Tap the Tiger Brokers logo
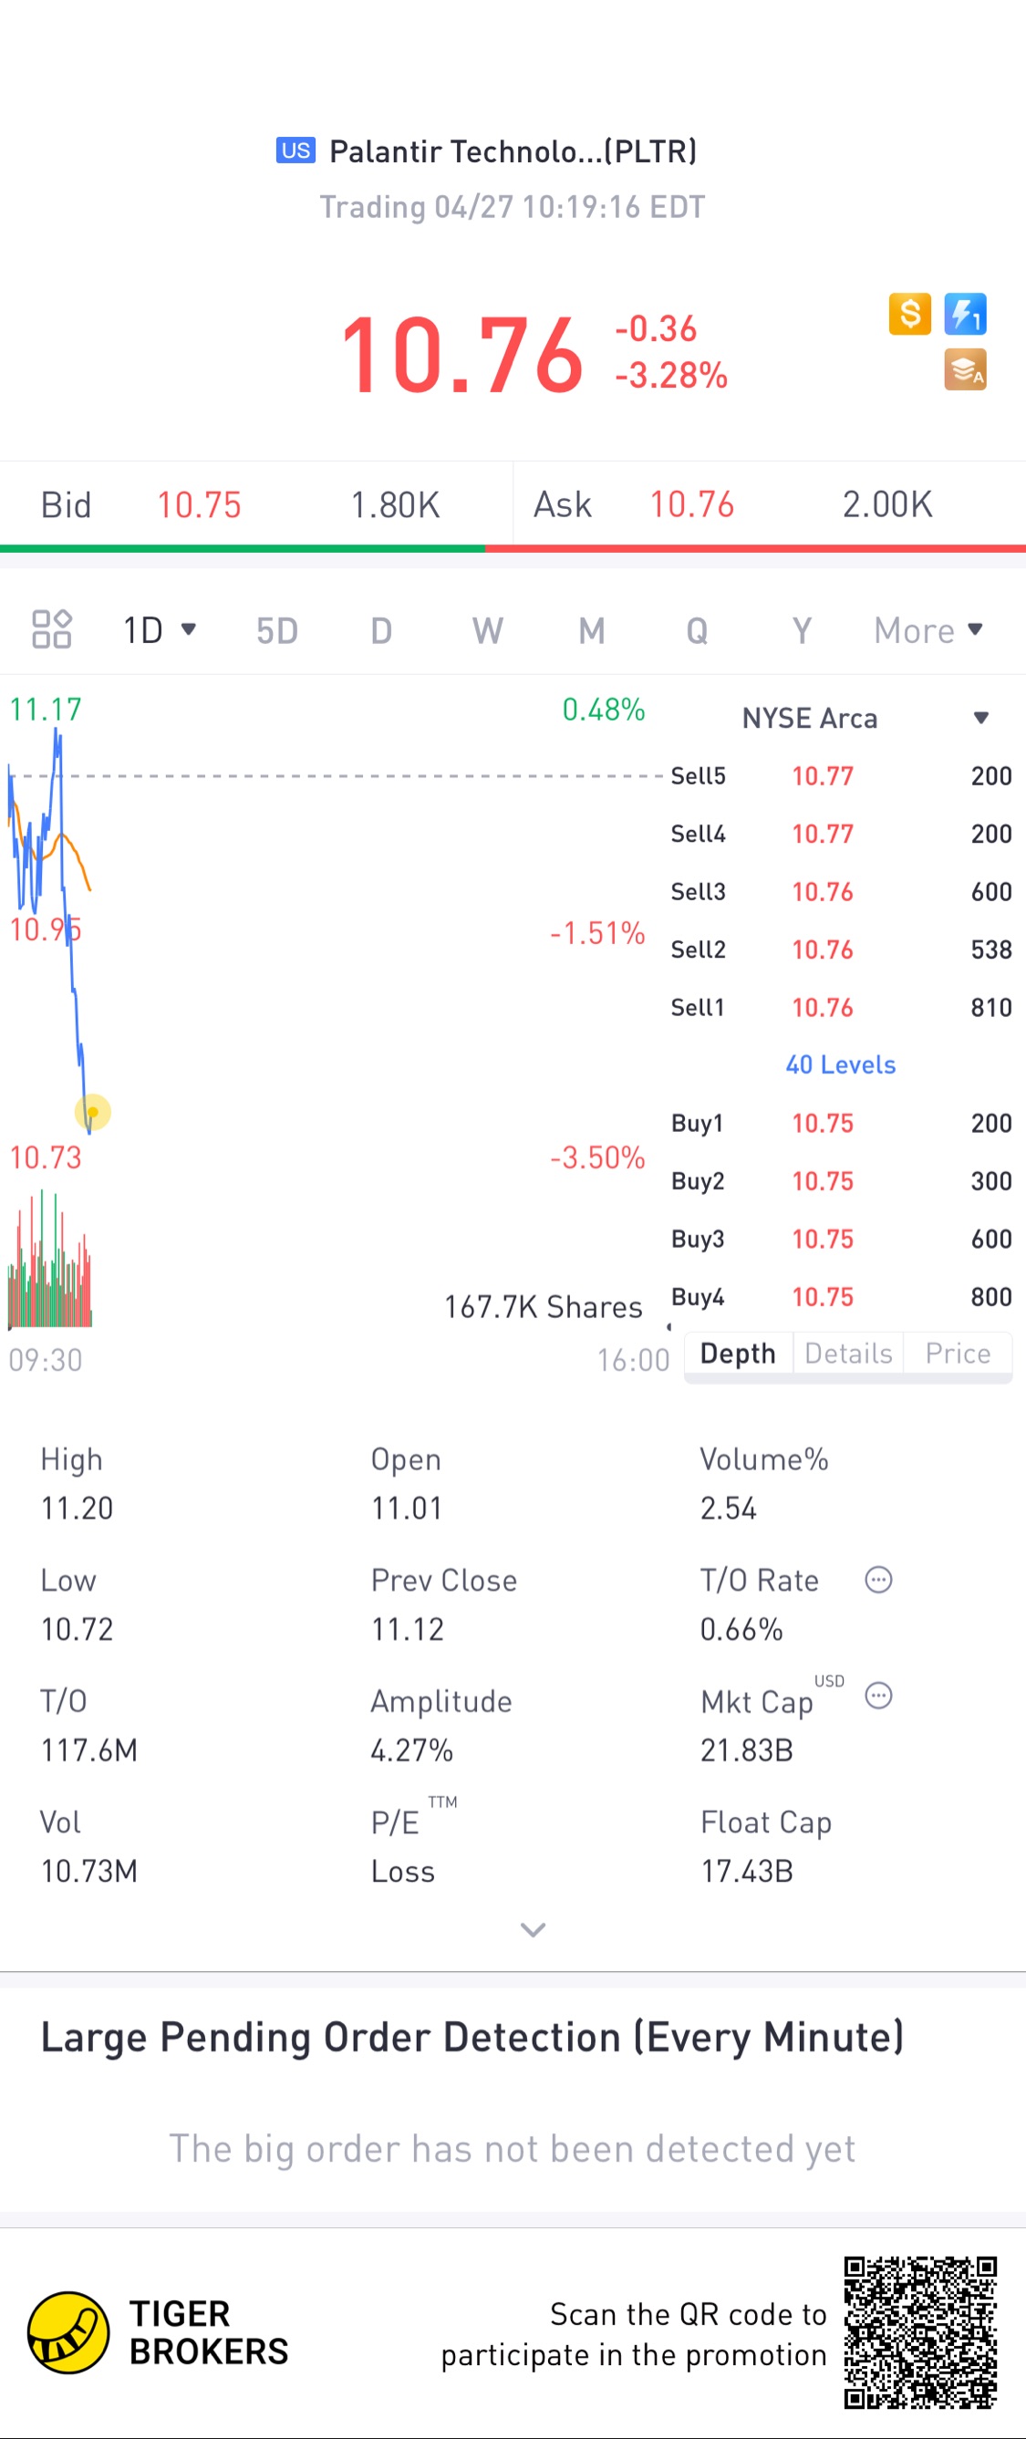Screen dimensions: 1026x2439 coord(68,2332)
